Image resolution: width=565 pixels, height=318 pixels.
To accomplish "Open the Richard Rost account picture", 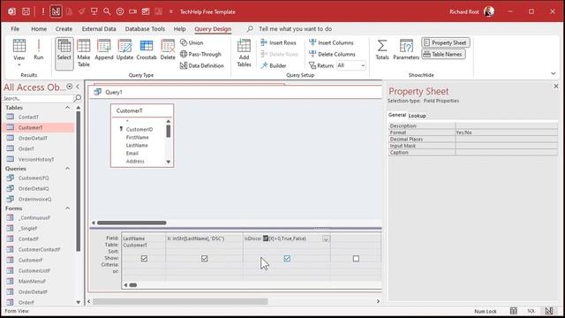I will tap(489, 11).
